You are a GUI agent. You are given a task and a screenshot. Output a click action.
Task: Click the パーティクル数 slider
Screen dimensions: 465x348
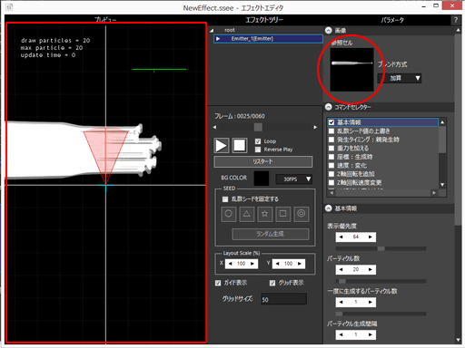point(381,281)
